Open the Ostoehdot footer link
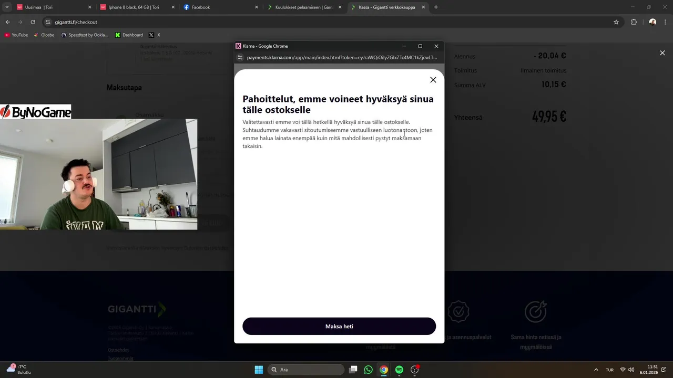Image resolution: width=673 pixels, height=378 pixels. point(118,350)
